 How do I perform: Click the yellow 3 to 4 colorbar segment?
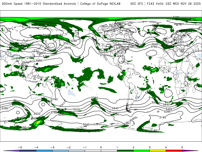(x=158, y=151)
